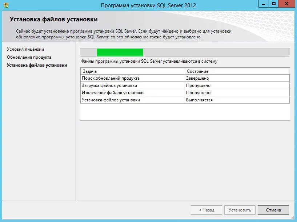Minimize the setup window
Image resolution: width=297 pixels, height=222 pixels.
(x=264, y=4)
